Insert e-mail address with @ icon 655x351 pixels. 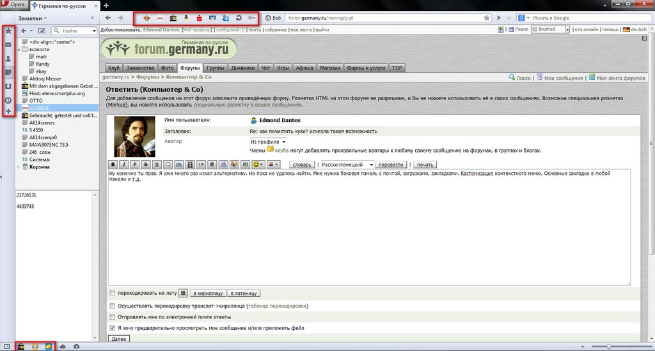(x=212, y=165)
